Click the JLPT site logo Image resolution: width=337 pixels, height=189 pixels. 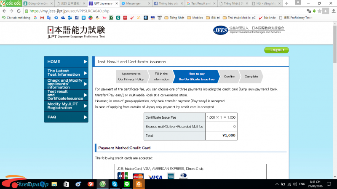pos(76,32)
